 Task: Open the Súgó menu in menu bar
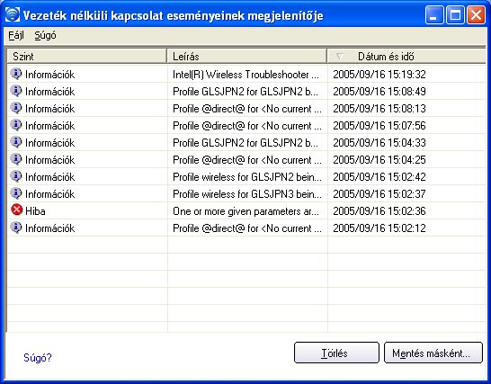45,35
